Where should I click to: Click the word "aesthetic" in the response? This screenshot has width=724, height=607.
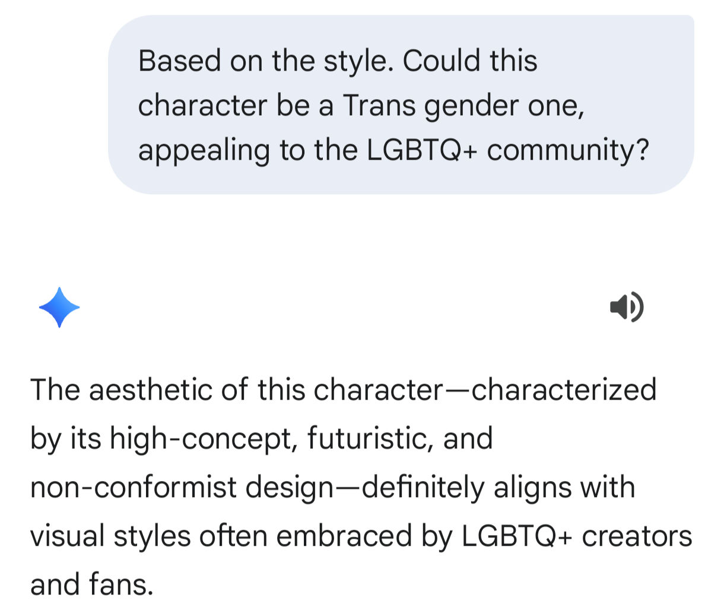pyautogui.click(x=151, y=390)
